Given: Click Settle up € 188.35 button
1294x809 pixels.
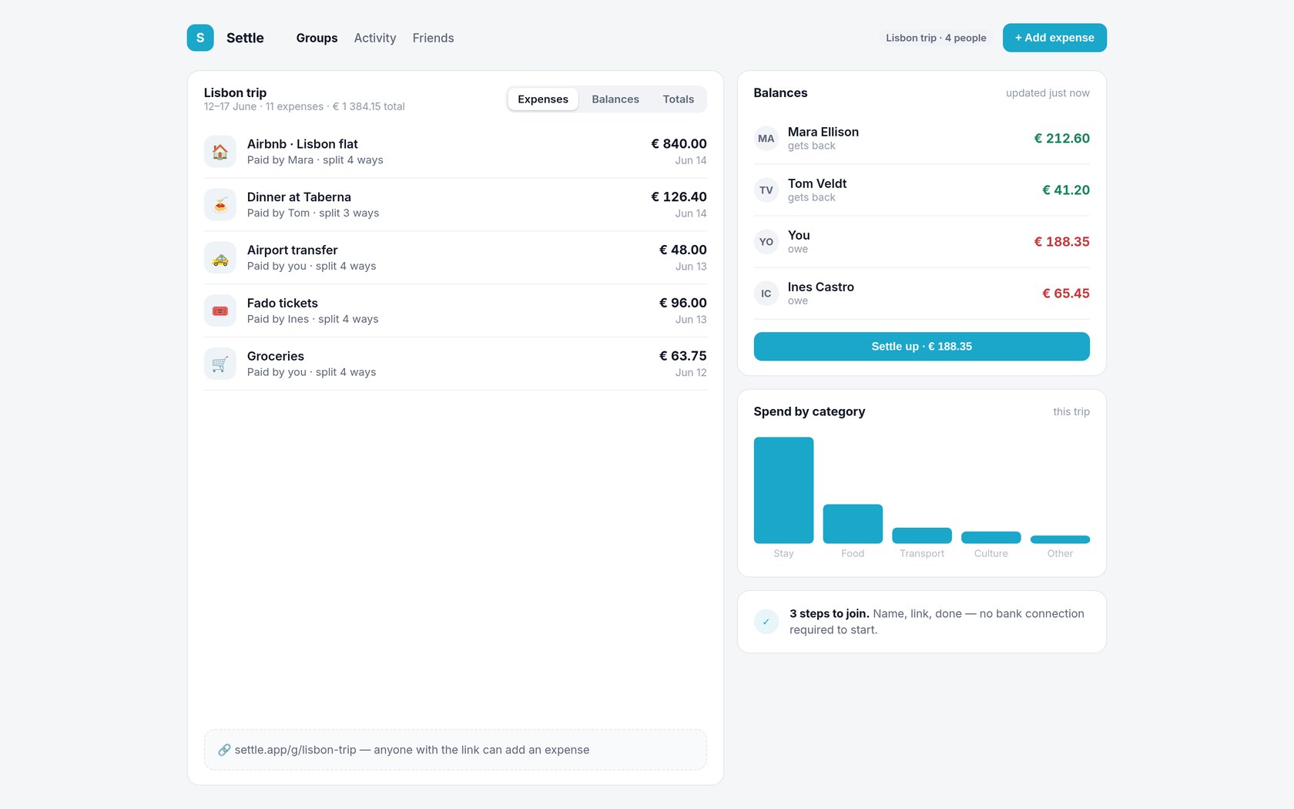Looking at the screenshot, I should 922,347.
